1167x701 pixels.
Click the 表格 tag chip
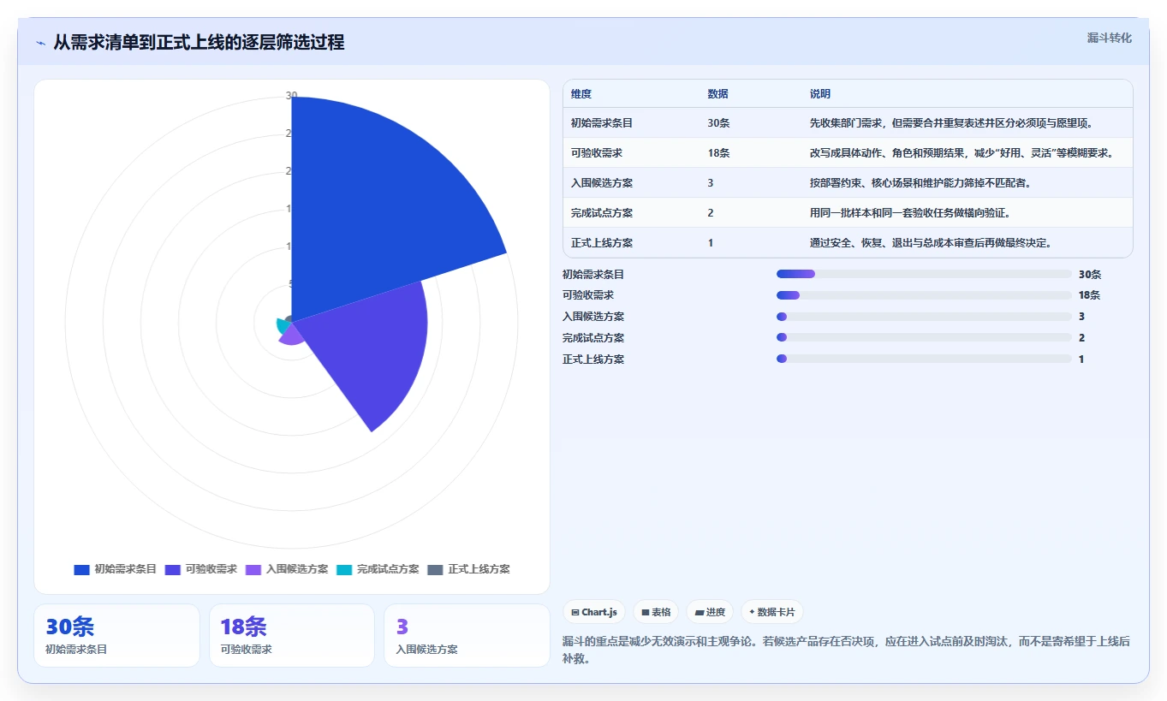click(x=656, y=612)
